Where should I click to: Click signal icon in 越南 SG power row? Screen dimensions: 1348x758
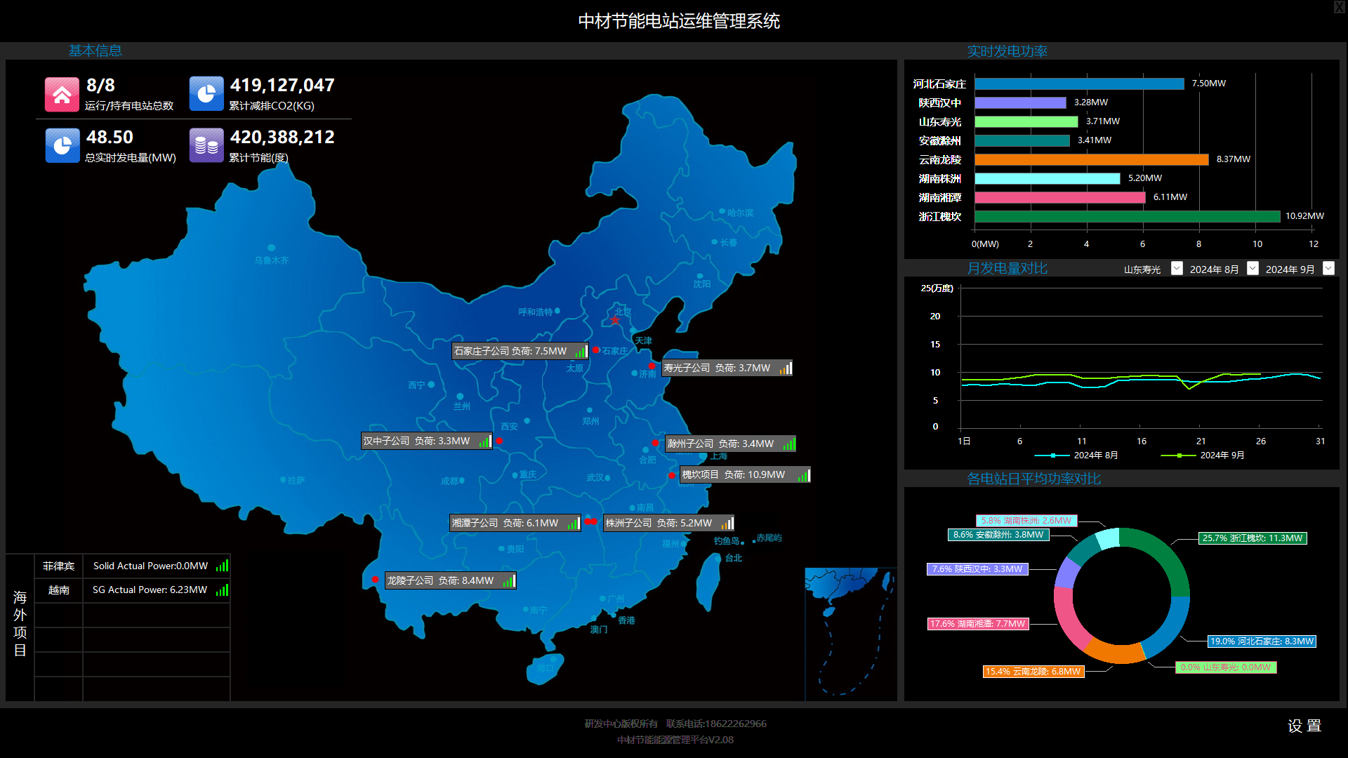point(222,590)
